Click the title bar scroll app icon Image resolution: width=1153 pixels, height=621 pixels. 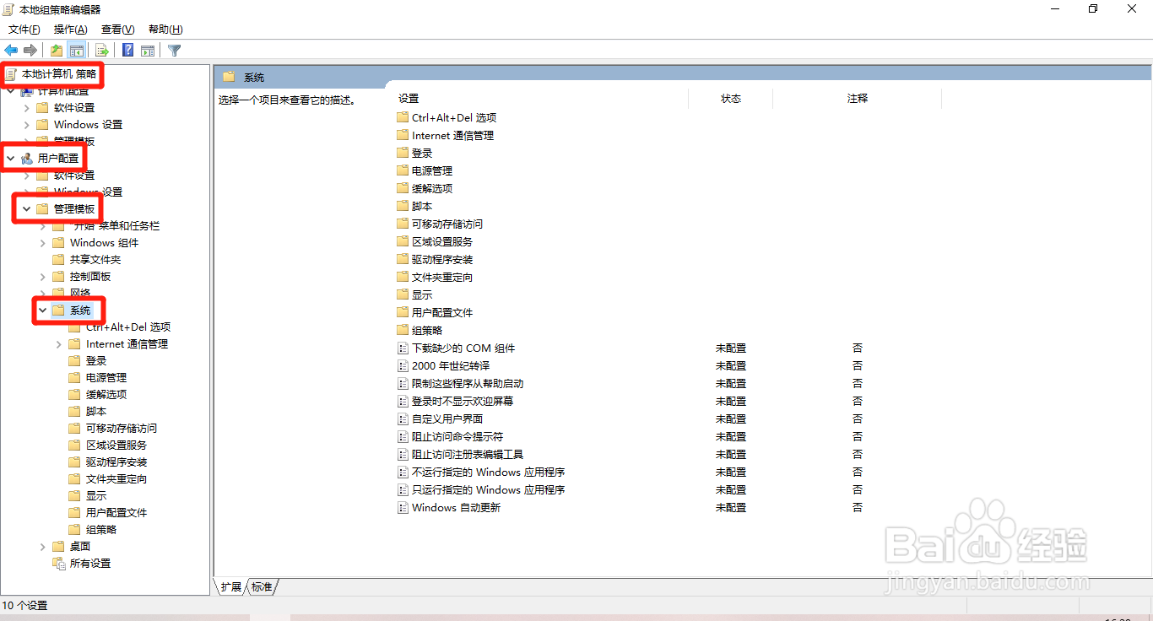[8, 9]
